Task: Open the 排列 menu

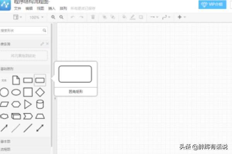Action: (63, 8)
